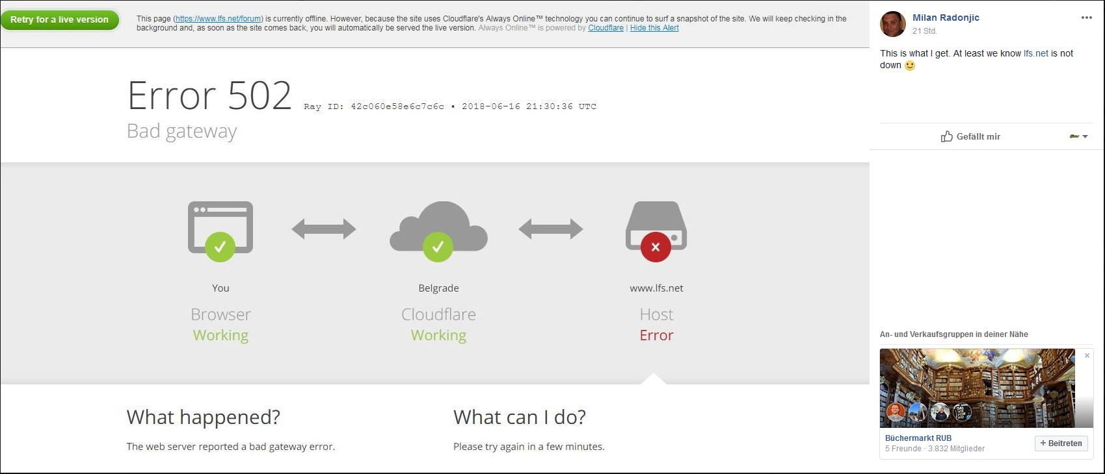
Task: Click the Gefällt mir like button
Action: 970,136
